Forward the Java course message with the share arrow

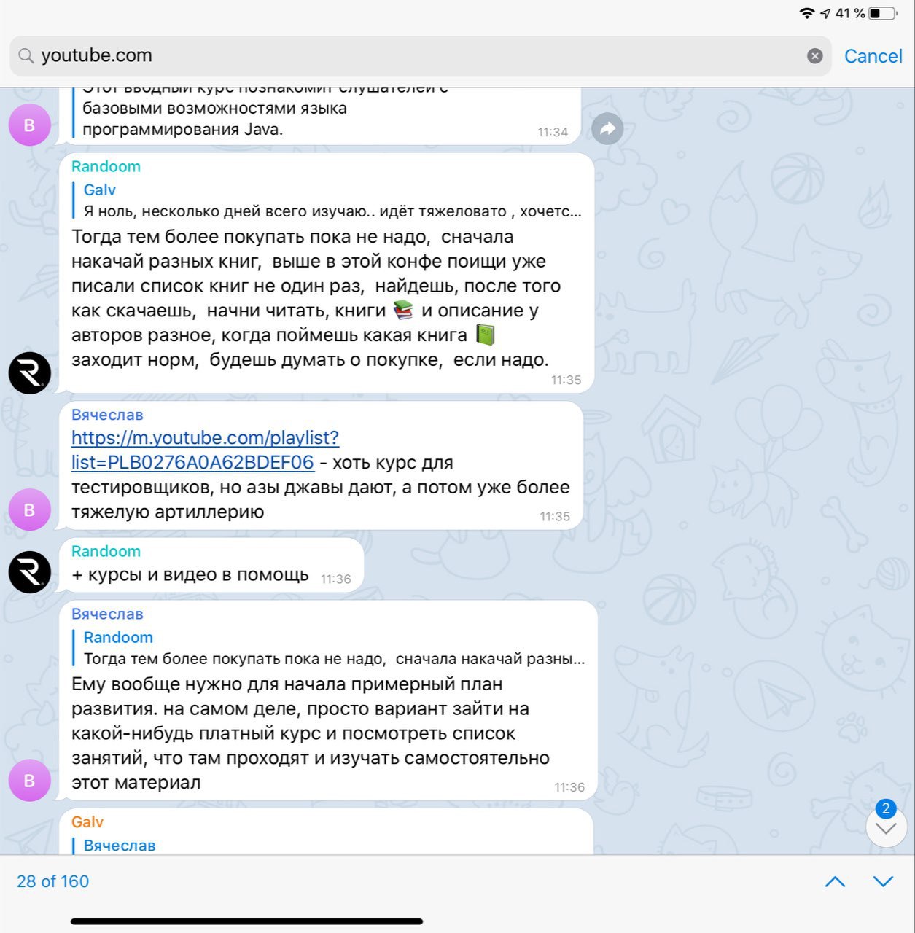607,129
